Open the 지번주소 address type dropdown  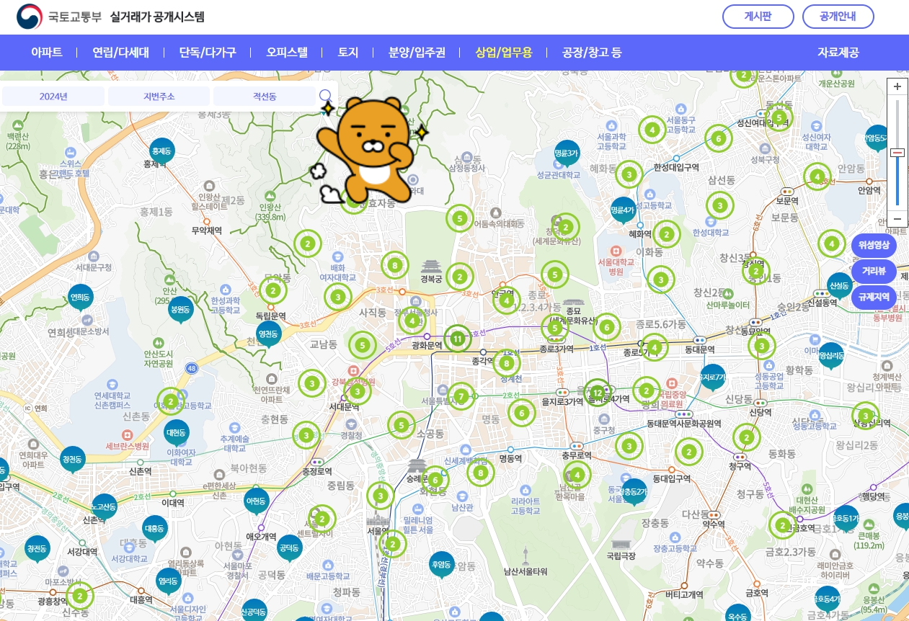click(x=159, y=97)
